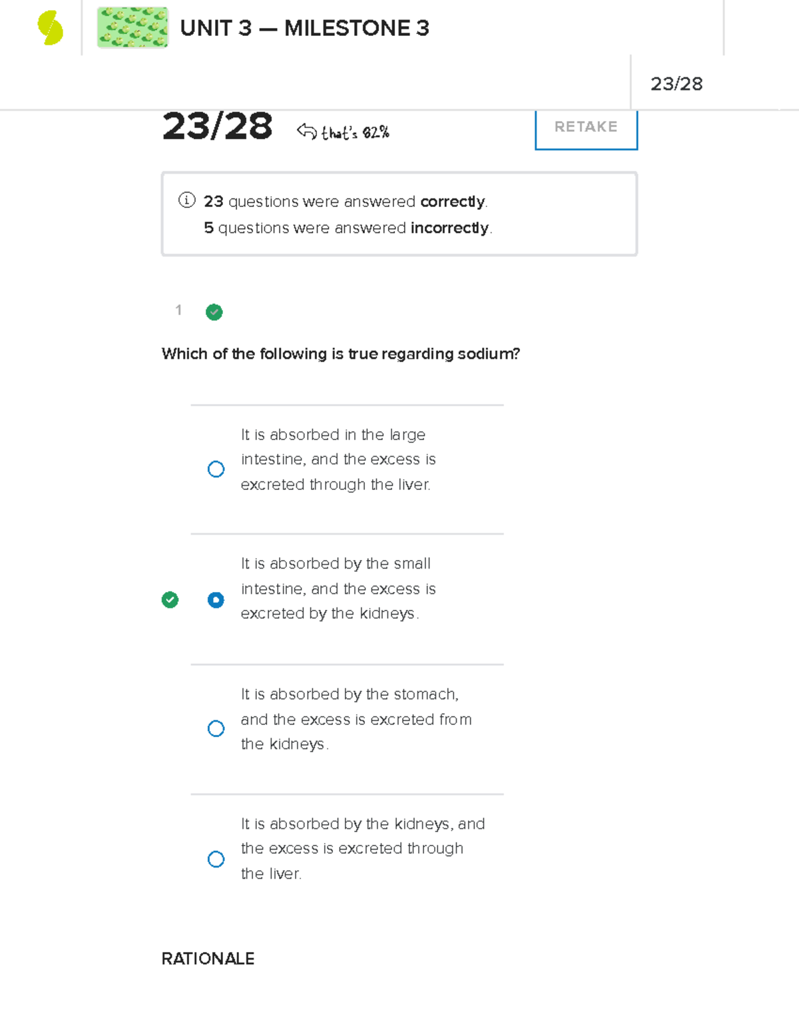
Task: Click the question number 1 label
Action: (x=178, y=310)
